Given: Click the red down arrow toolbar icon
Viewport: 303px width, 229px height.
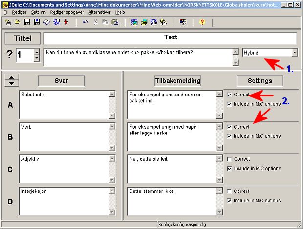Looking at the screenshot, I should pos(66,22).
